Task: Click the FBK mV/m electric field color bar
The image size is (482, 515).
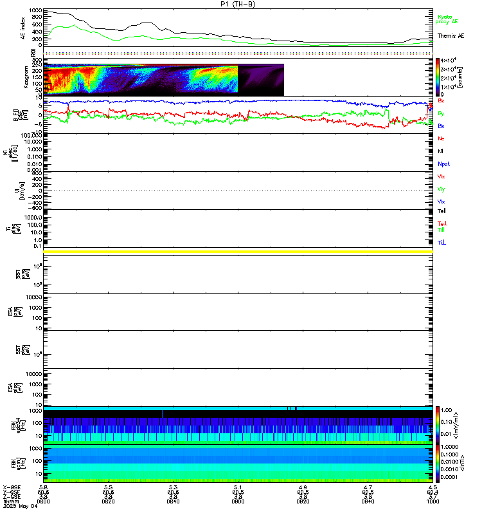Action: 438,425
